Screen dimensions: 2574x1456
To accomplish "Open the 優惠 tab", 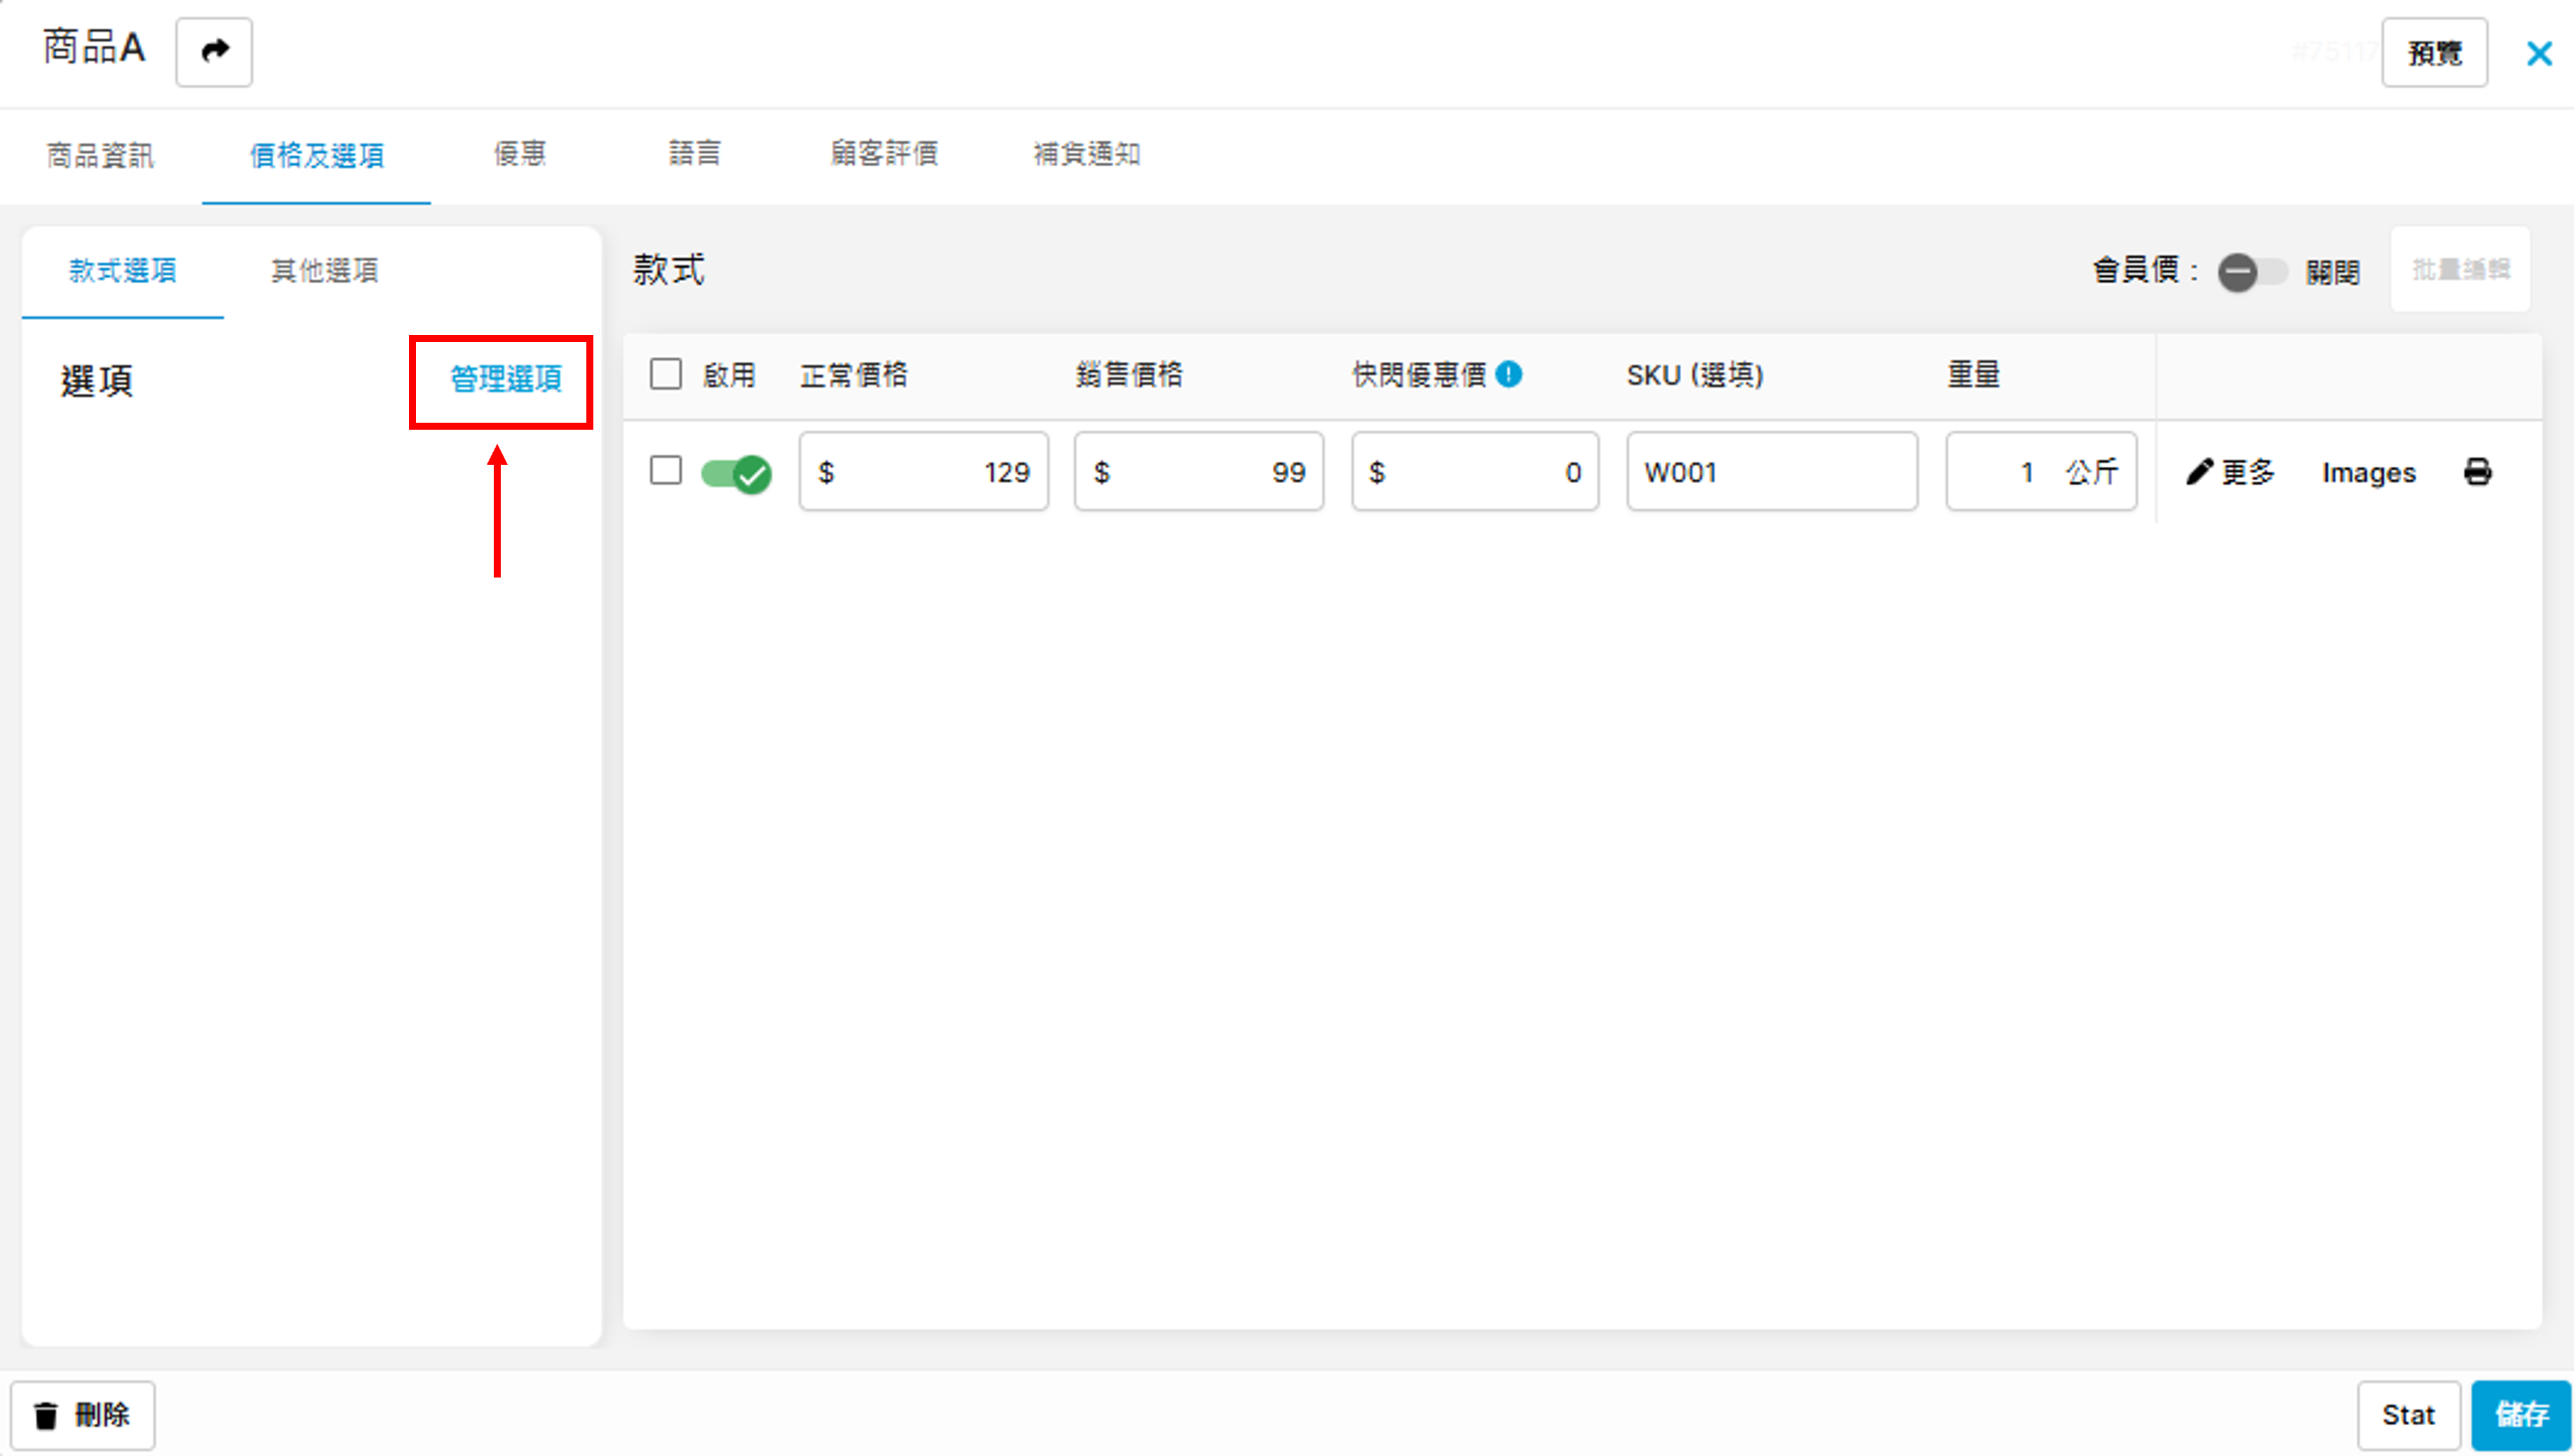I will (519, 153).
